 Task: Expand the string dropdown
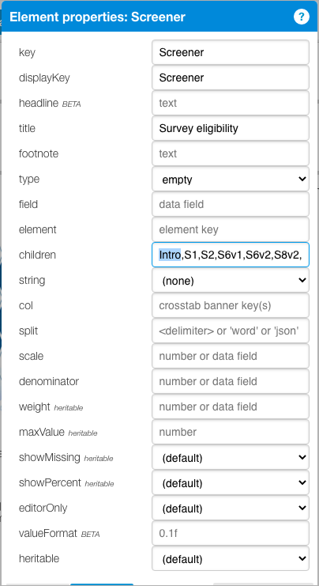231,281
